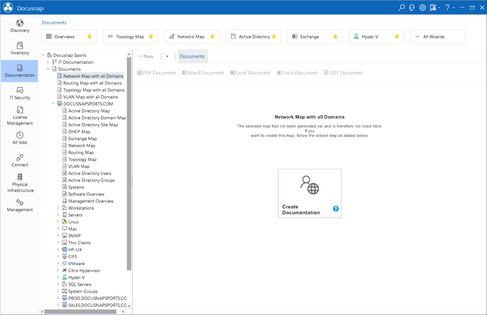This screenshot has height=315, width=487.
Task: Click the New button
Action: [146, 56]
